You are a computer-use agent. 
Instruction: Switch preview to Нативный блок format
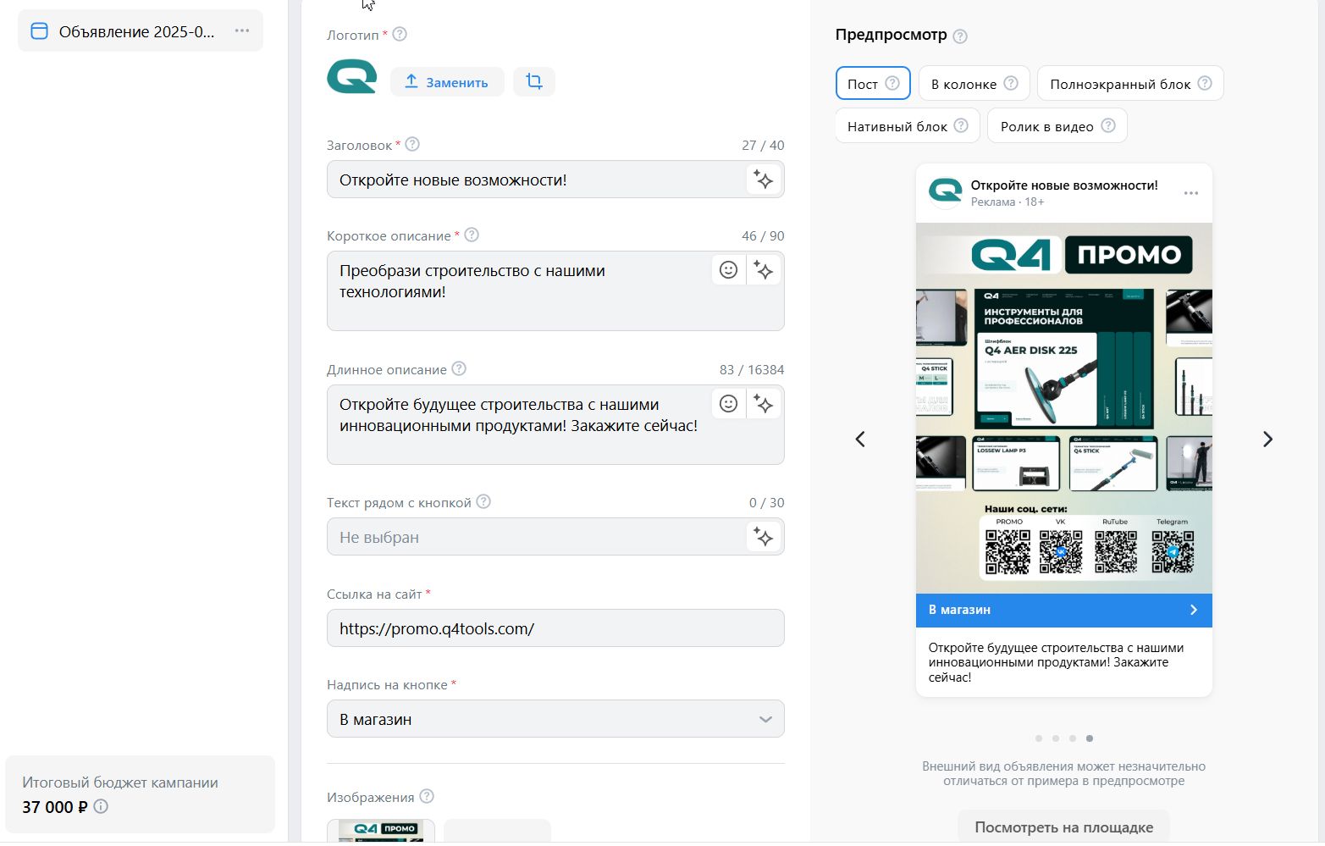point(908,125)
